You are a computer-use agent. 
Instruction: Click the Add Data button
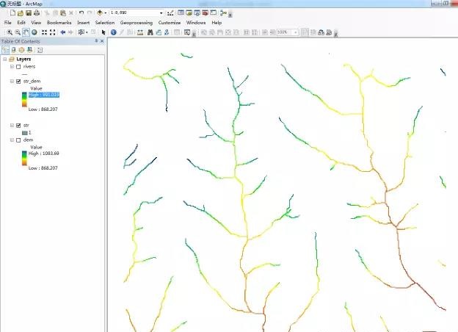coord(100,13)
